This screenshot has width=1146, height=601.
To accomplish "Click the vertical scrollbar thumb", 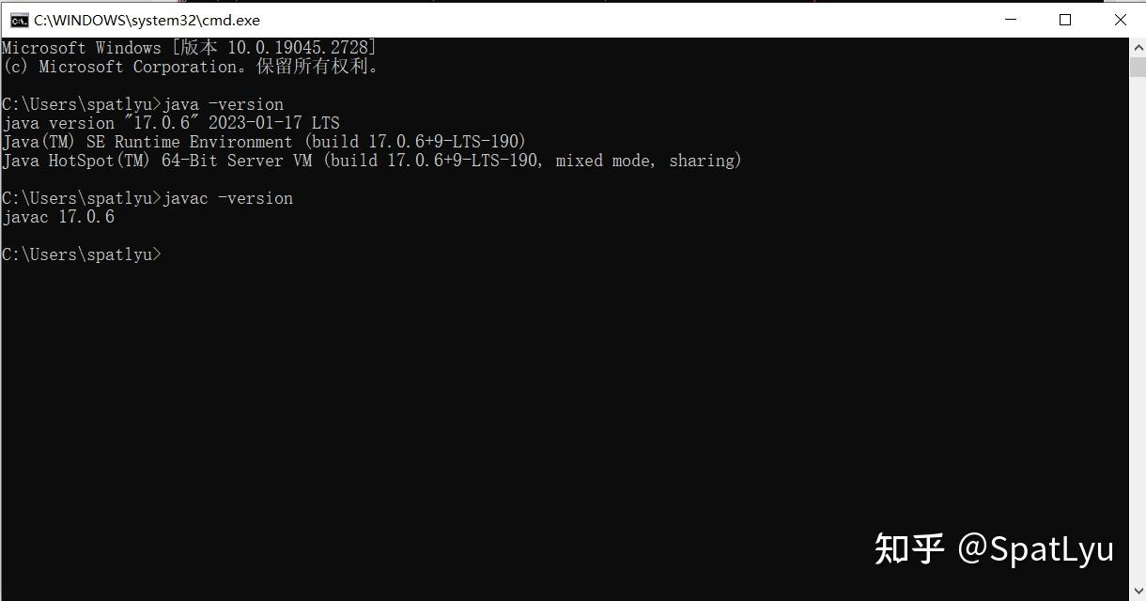I will [1138, 67].
